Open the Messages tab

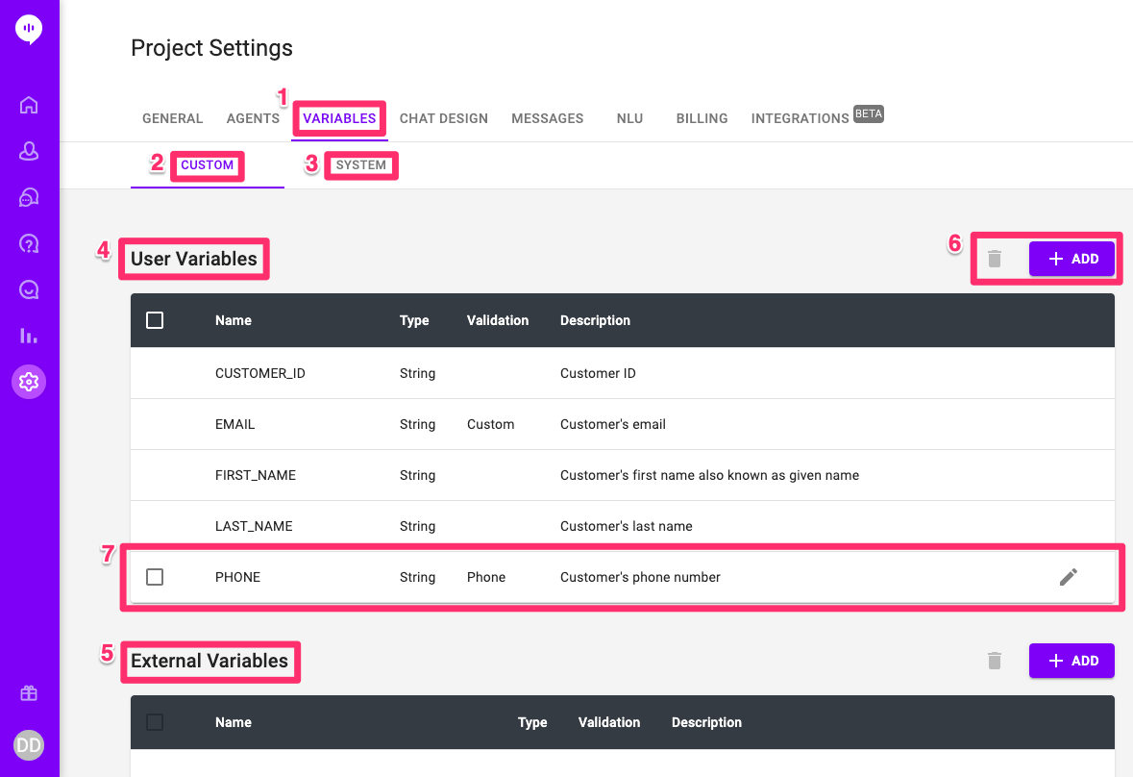coord(548,118)
